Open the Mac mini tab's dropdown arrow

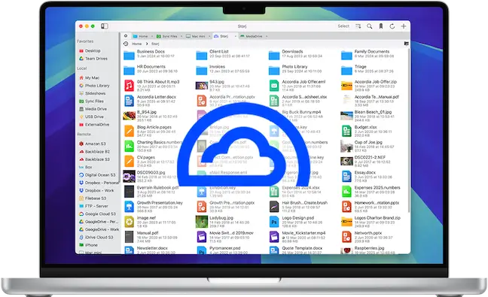point(209,36)
